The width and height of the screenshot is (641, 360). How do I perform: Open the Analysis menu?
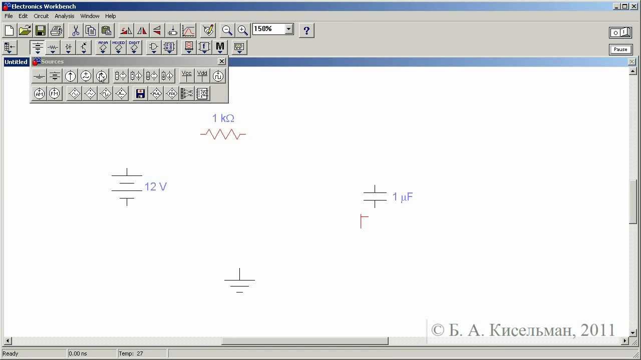tap(65, 16)
